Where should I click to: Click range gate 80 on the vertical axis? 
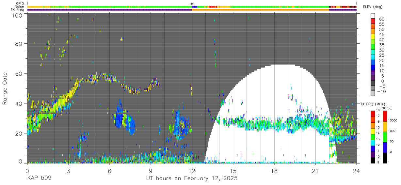(19, 43)
